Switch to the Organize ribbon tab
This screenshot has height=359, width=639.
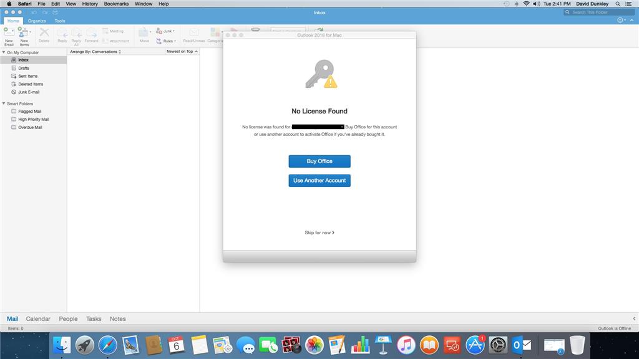[x=37, y=21]
